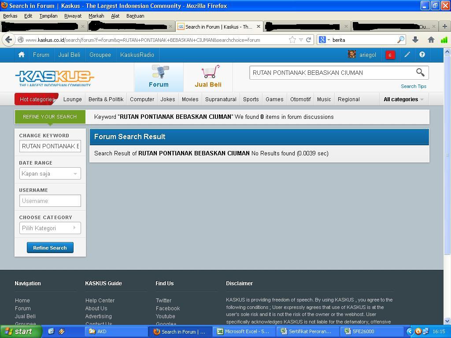Viewport: 451px width, 338px height.
Task: Click the Windows start button
Action: pos(21,331)
